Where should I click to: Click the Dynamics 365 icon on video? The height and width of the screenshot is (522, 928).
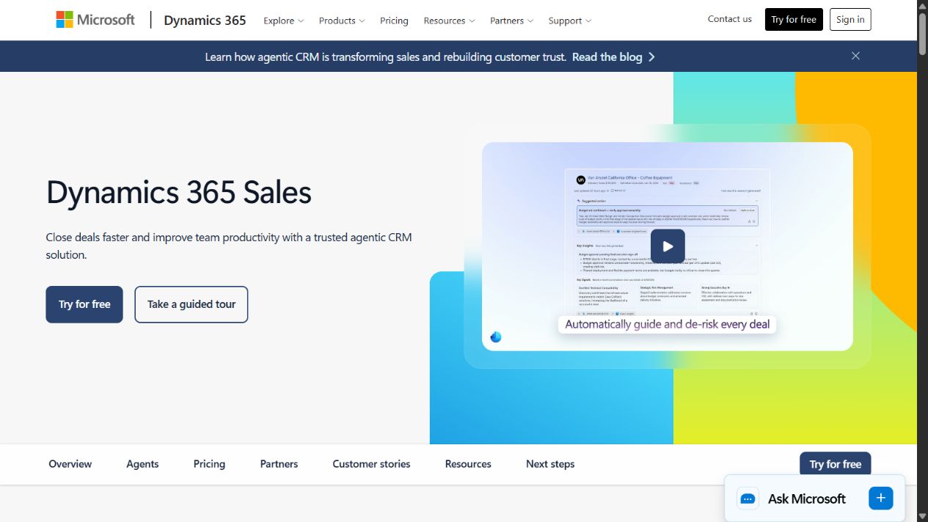click(496, 337)
